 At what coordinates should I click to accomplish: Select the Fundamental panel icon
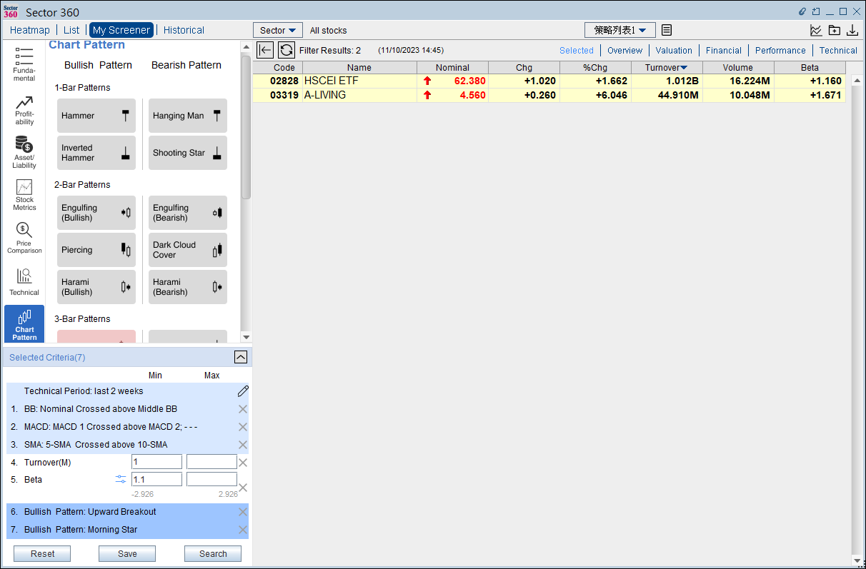pyautogui.click(x=24, y=64)
